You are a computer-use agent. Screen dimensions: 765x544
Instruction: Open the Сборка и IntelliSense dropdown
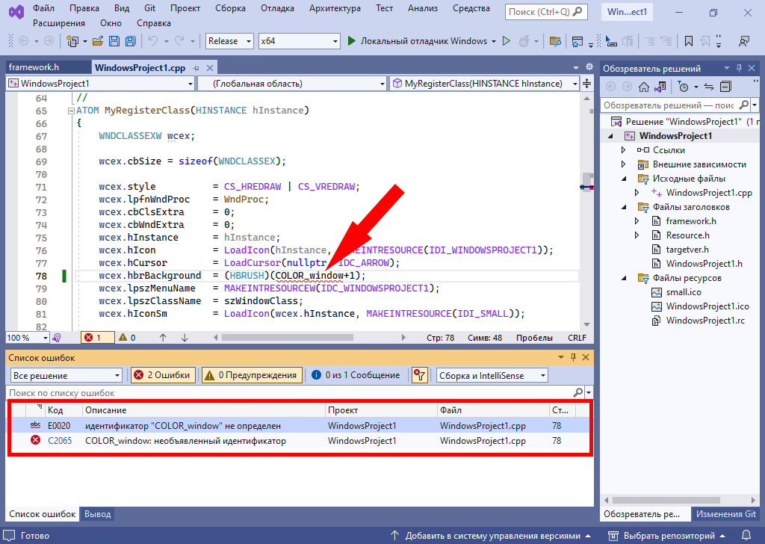point(492,375)
